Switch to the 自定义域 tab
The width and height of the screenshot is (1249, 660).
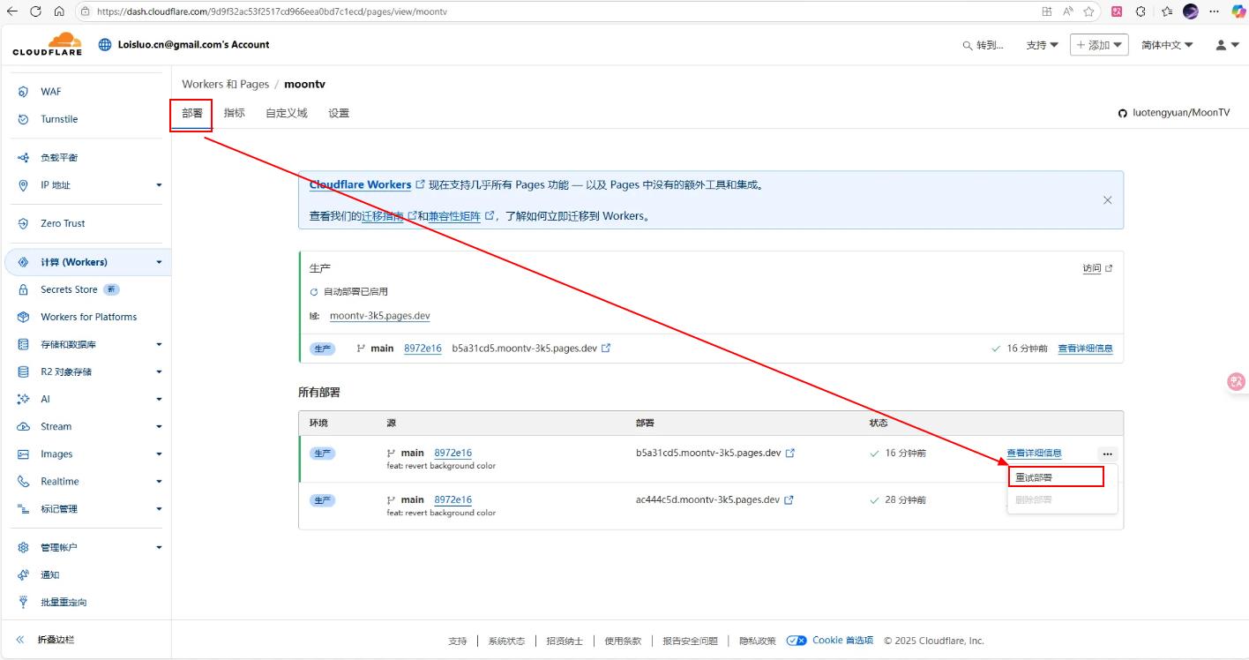(x=287, y=113)
